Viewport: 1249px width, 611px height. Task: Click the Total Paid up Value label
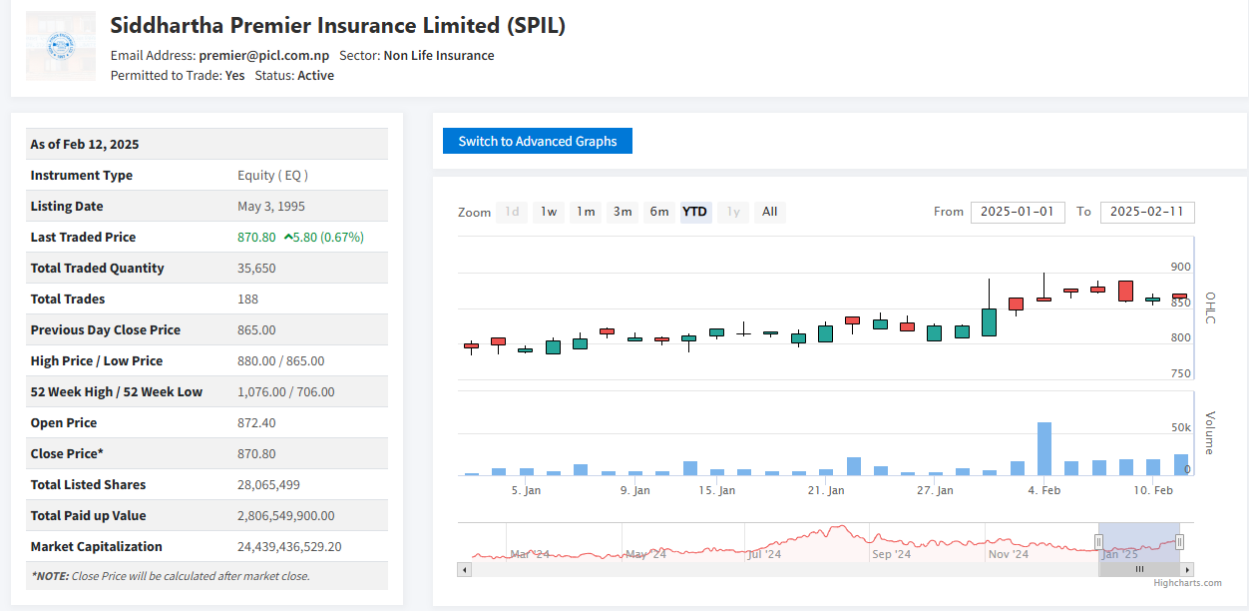pyautogui.click(x=89, y=516)
